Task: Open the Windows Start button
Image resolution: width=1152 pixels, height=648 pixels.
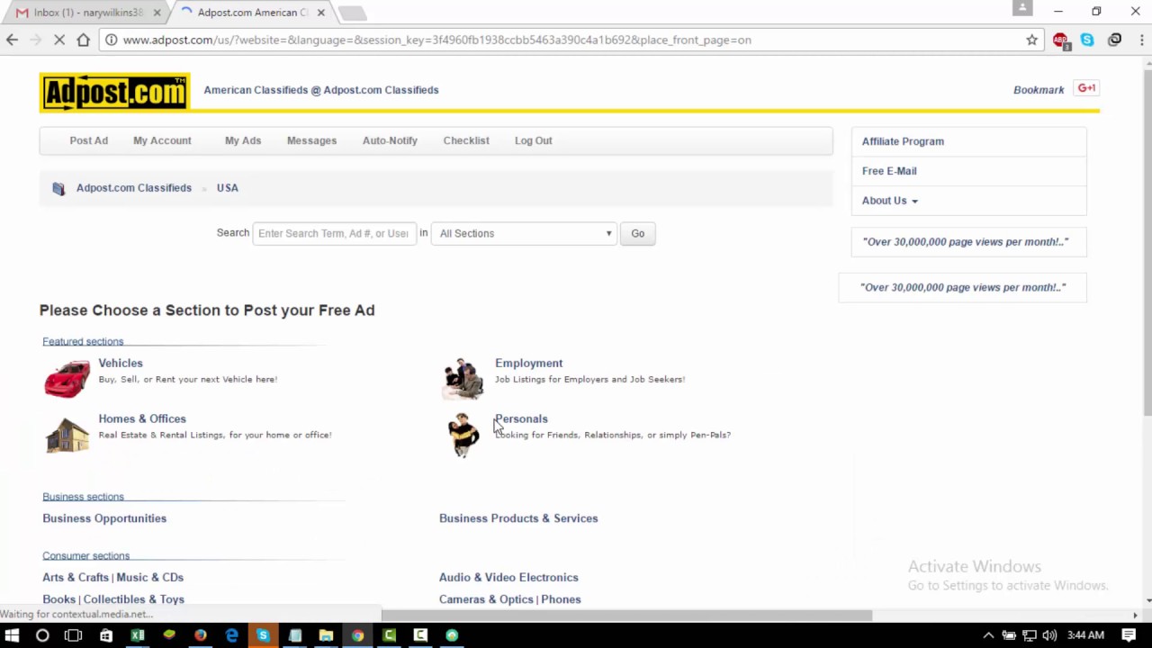Action: 12,635
